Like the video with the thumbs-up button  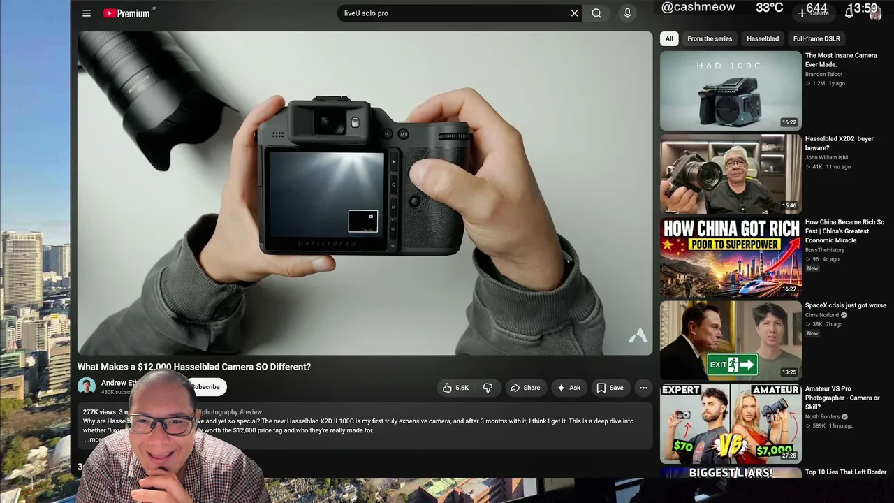click(455, 388)
